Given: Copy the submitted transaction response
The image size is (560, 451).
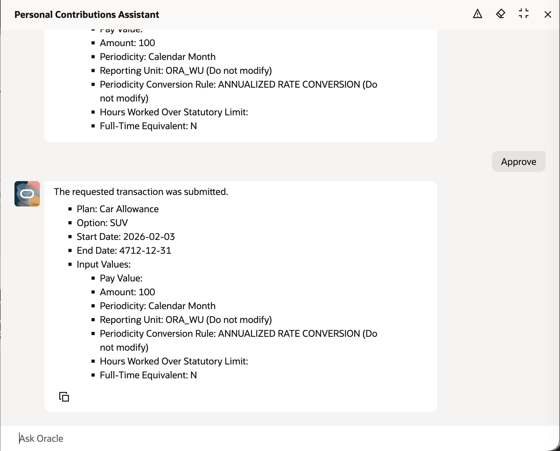Looking at the screenshot, I should (64, 397).
